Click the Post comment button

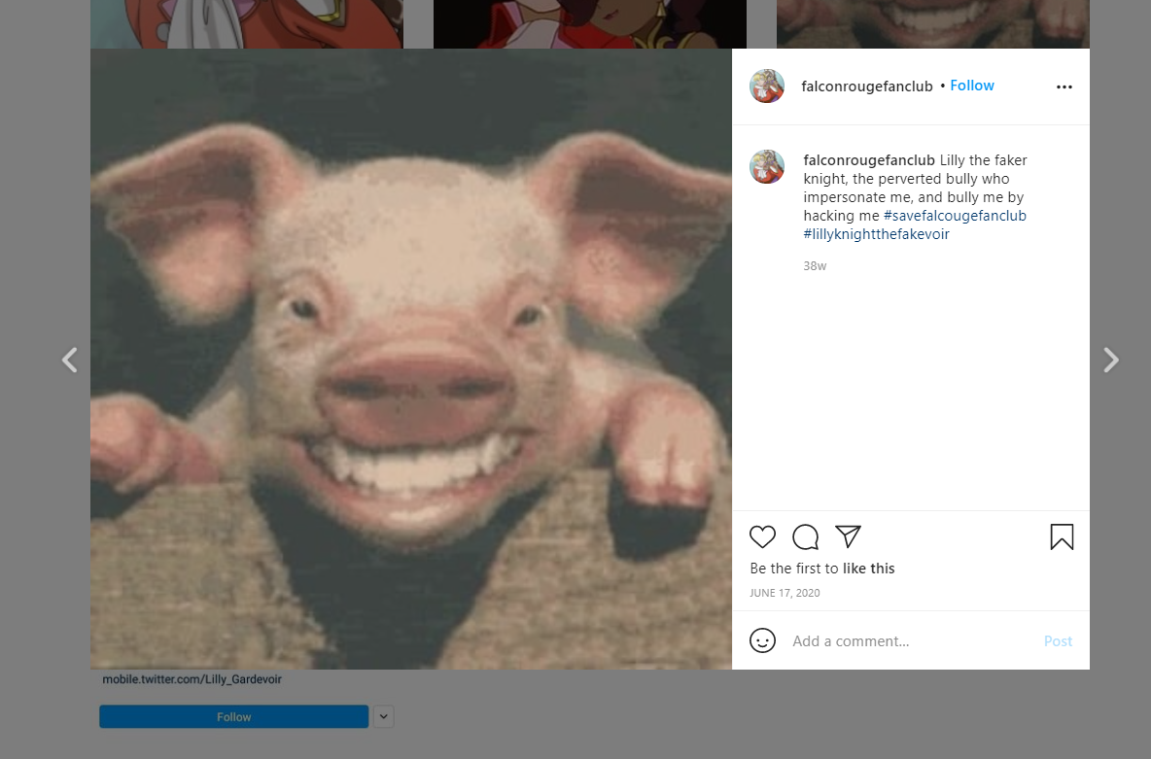1058,640
